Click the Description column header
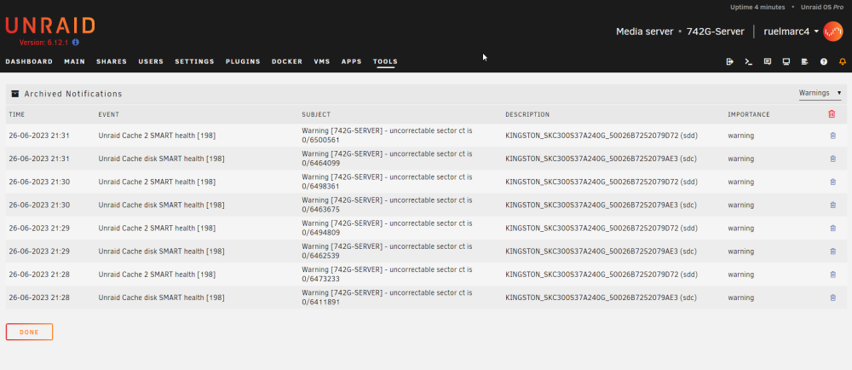The height and width of the screenshot is (370, 852). pyautogui.click(x=527, y=114)
